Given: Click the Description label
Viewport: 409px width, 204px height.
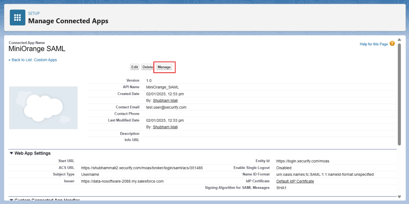Looking at the screenshot, I should coord(130,134).
